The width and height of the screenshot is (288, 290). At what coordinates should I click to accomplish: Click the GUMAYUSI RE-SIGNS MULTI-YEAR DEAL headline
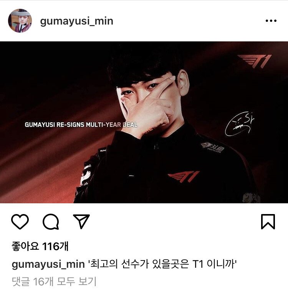pyautogui.click(x=81, y=125)
